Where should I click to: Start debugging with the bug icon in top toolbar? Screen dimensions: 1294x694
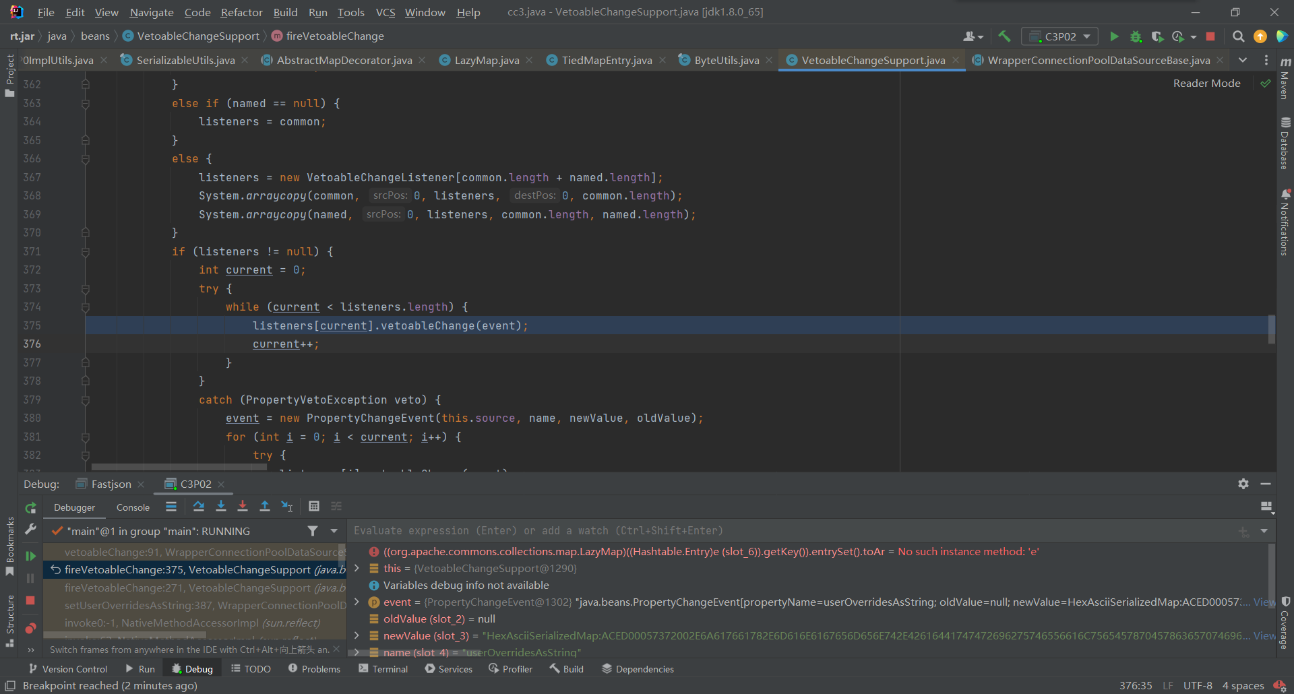[x=1136, y=36]
